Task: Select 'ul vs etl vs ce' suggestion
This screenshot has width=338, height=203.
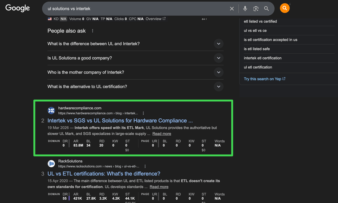Action: (x=255, y=31)
